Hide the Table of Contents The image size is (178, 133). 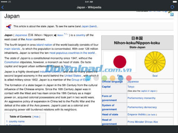(36, 117)
